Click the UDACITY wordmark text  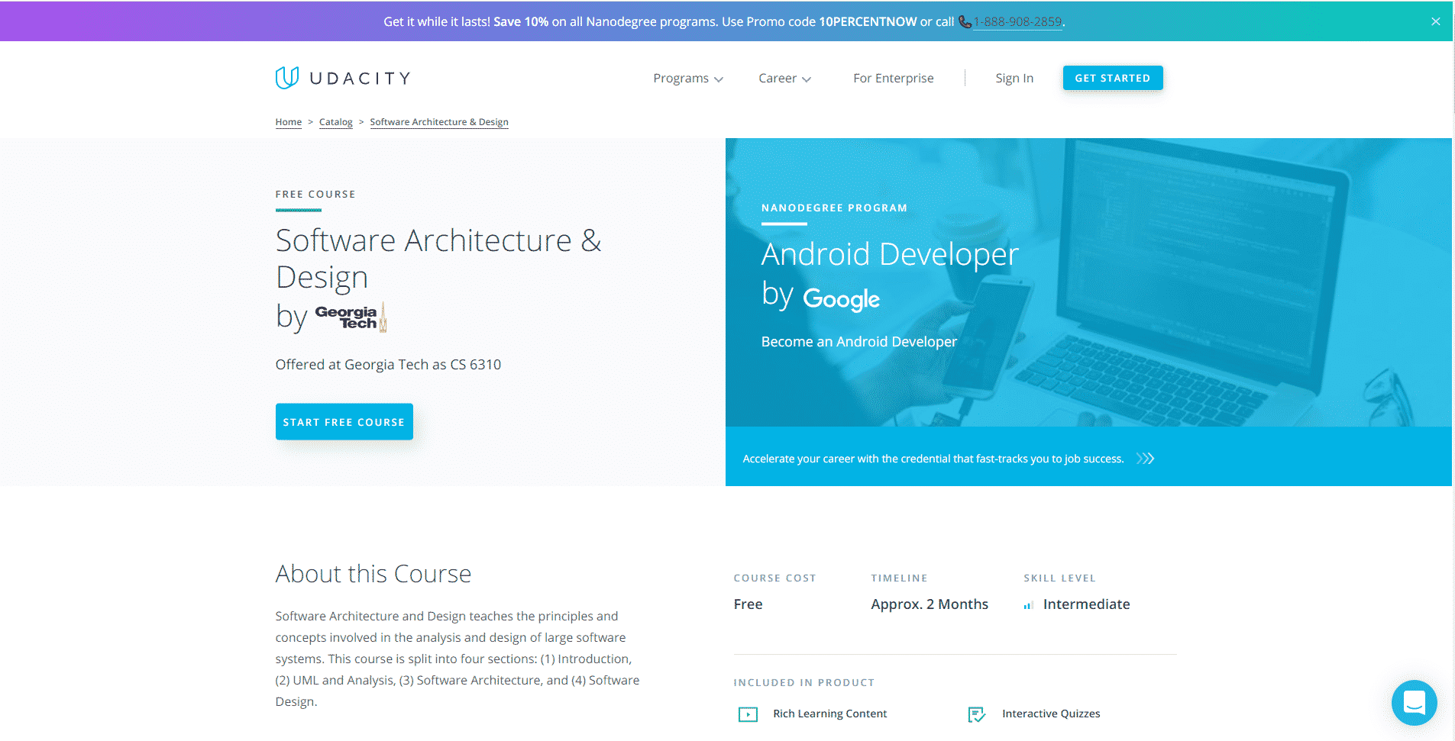(360, 78)
